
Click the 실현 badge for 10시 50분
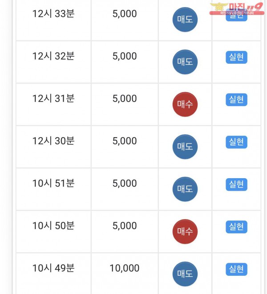tap(236, 227)
